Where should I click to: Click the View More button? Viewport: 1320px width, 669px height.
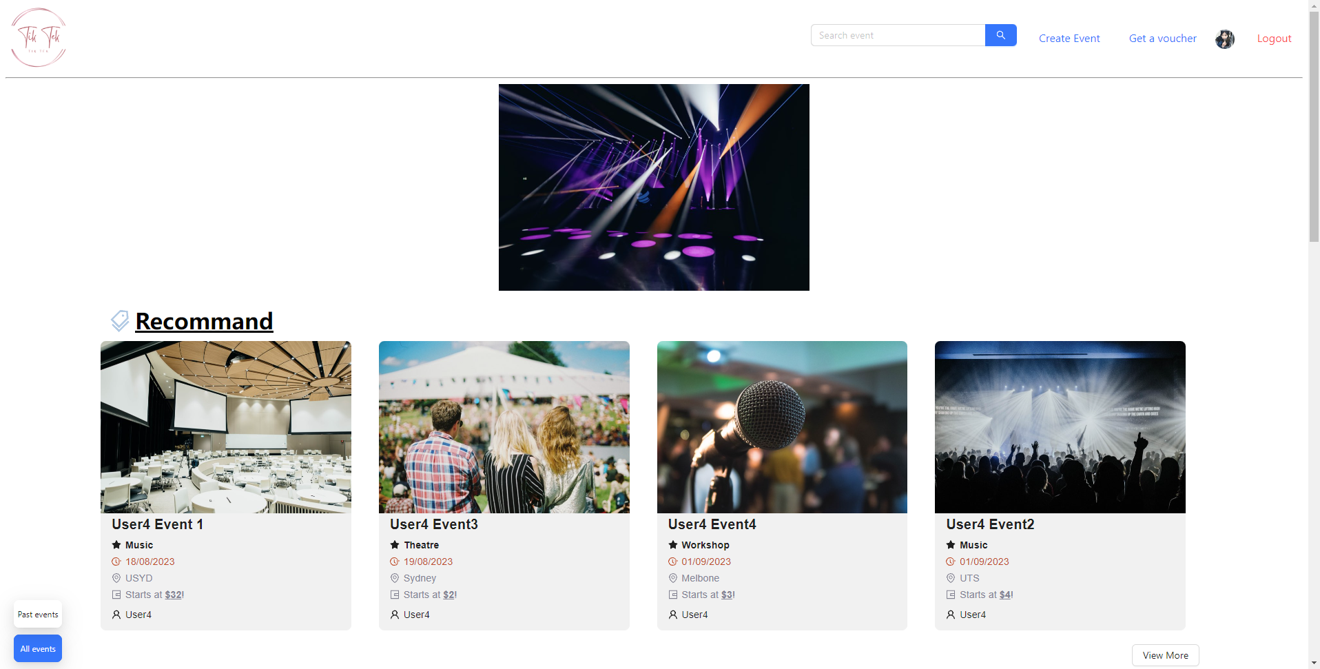pos(1164,655)
